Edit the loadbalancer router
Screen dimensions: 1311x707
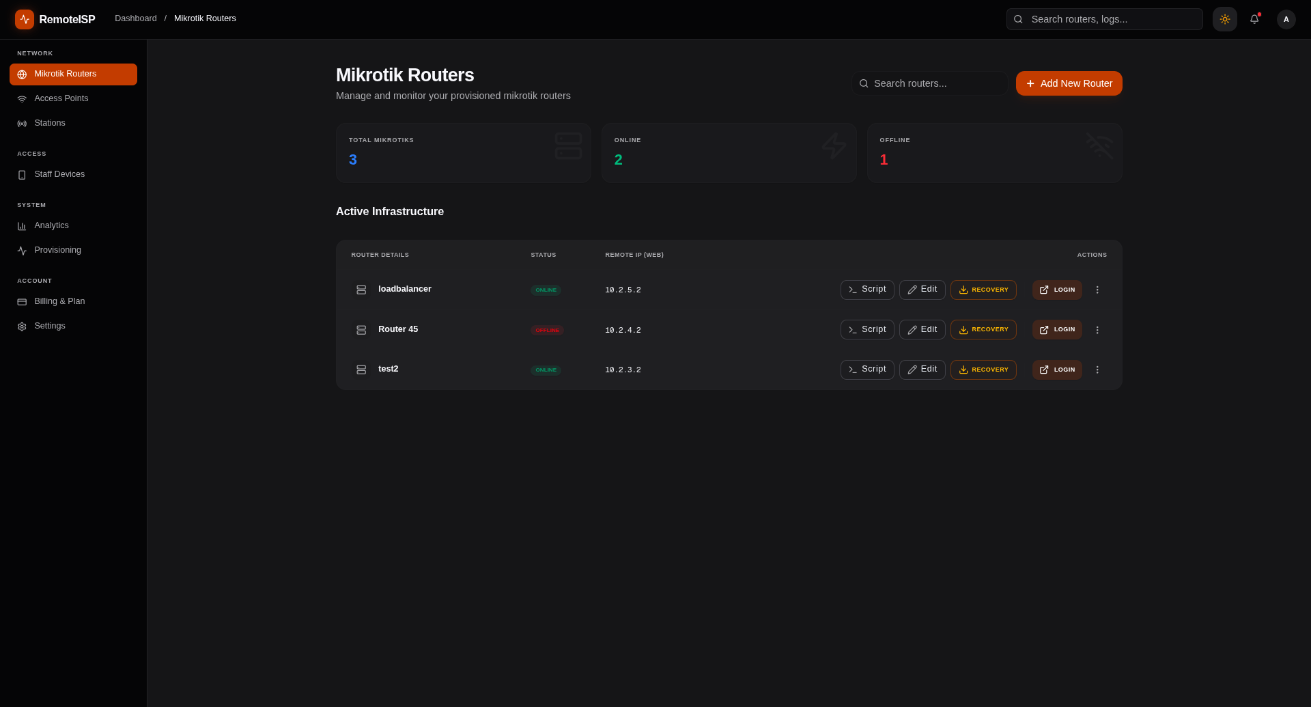(922, 290)
